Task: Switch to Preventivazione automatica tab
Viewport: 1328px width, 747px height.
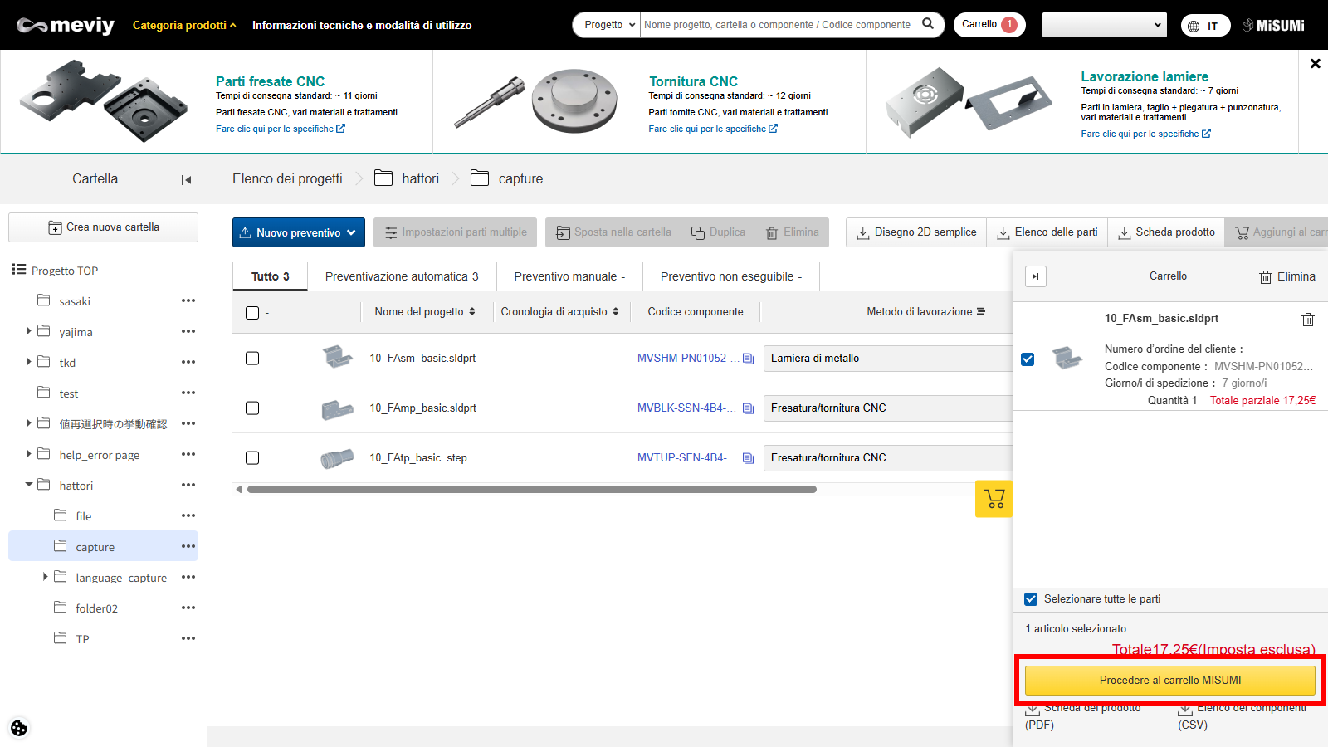Action: (401, 276)
